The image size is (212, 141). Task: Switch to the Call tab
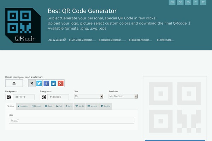(59, 106)
